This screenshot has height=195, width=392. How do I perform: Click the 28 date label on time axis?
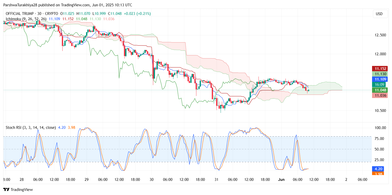click(x=22, y=179)
